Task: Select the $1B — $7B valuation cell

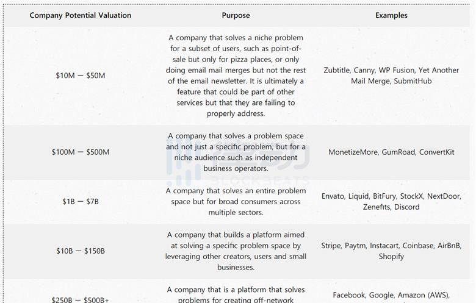Action: [81, 201]
